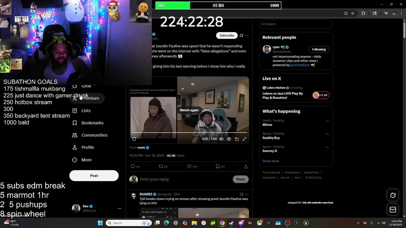Viewport: 406px width, 228px height.
Task: Click Show more under What's happening
Action: click(271, 161)
